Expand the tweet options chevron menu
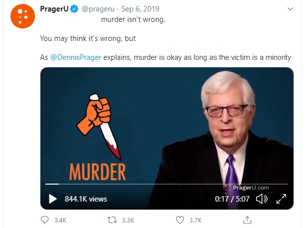The height and width of the screenshot is (228, 306). [x=290, y=9]
